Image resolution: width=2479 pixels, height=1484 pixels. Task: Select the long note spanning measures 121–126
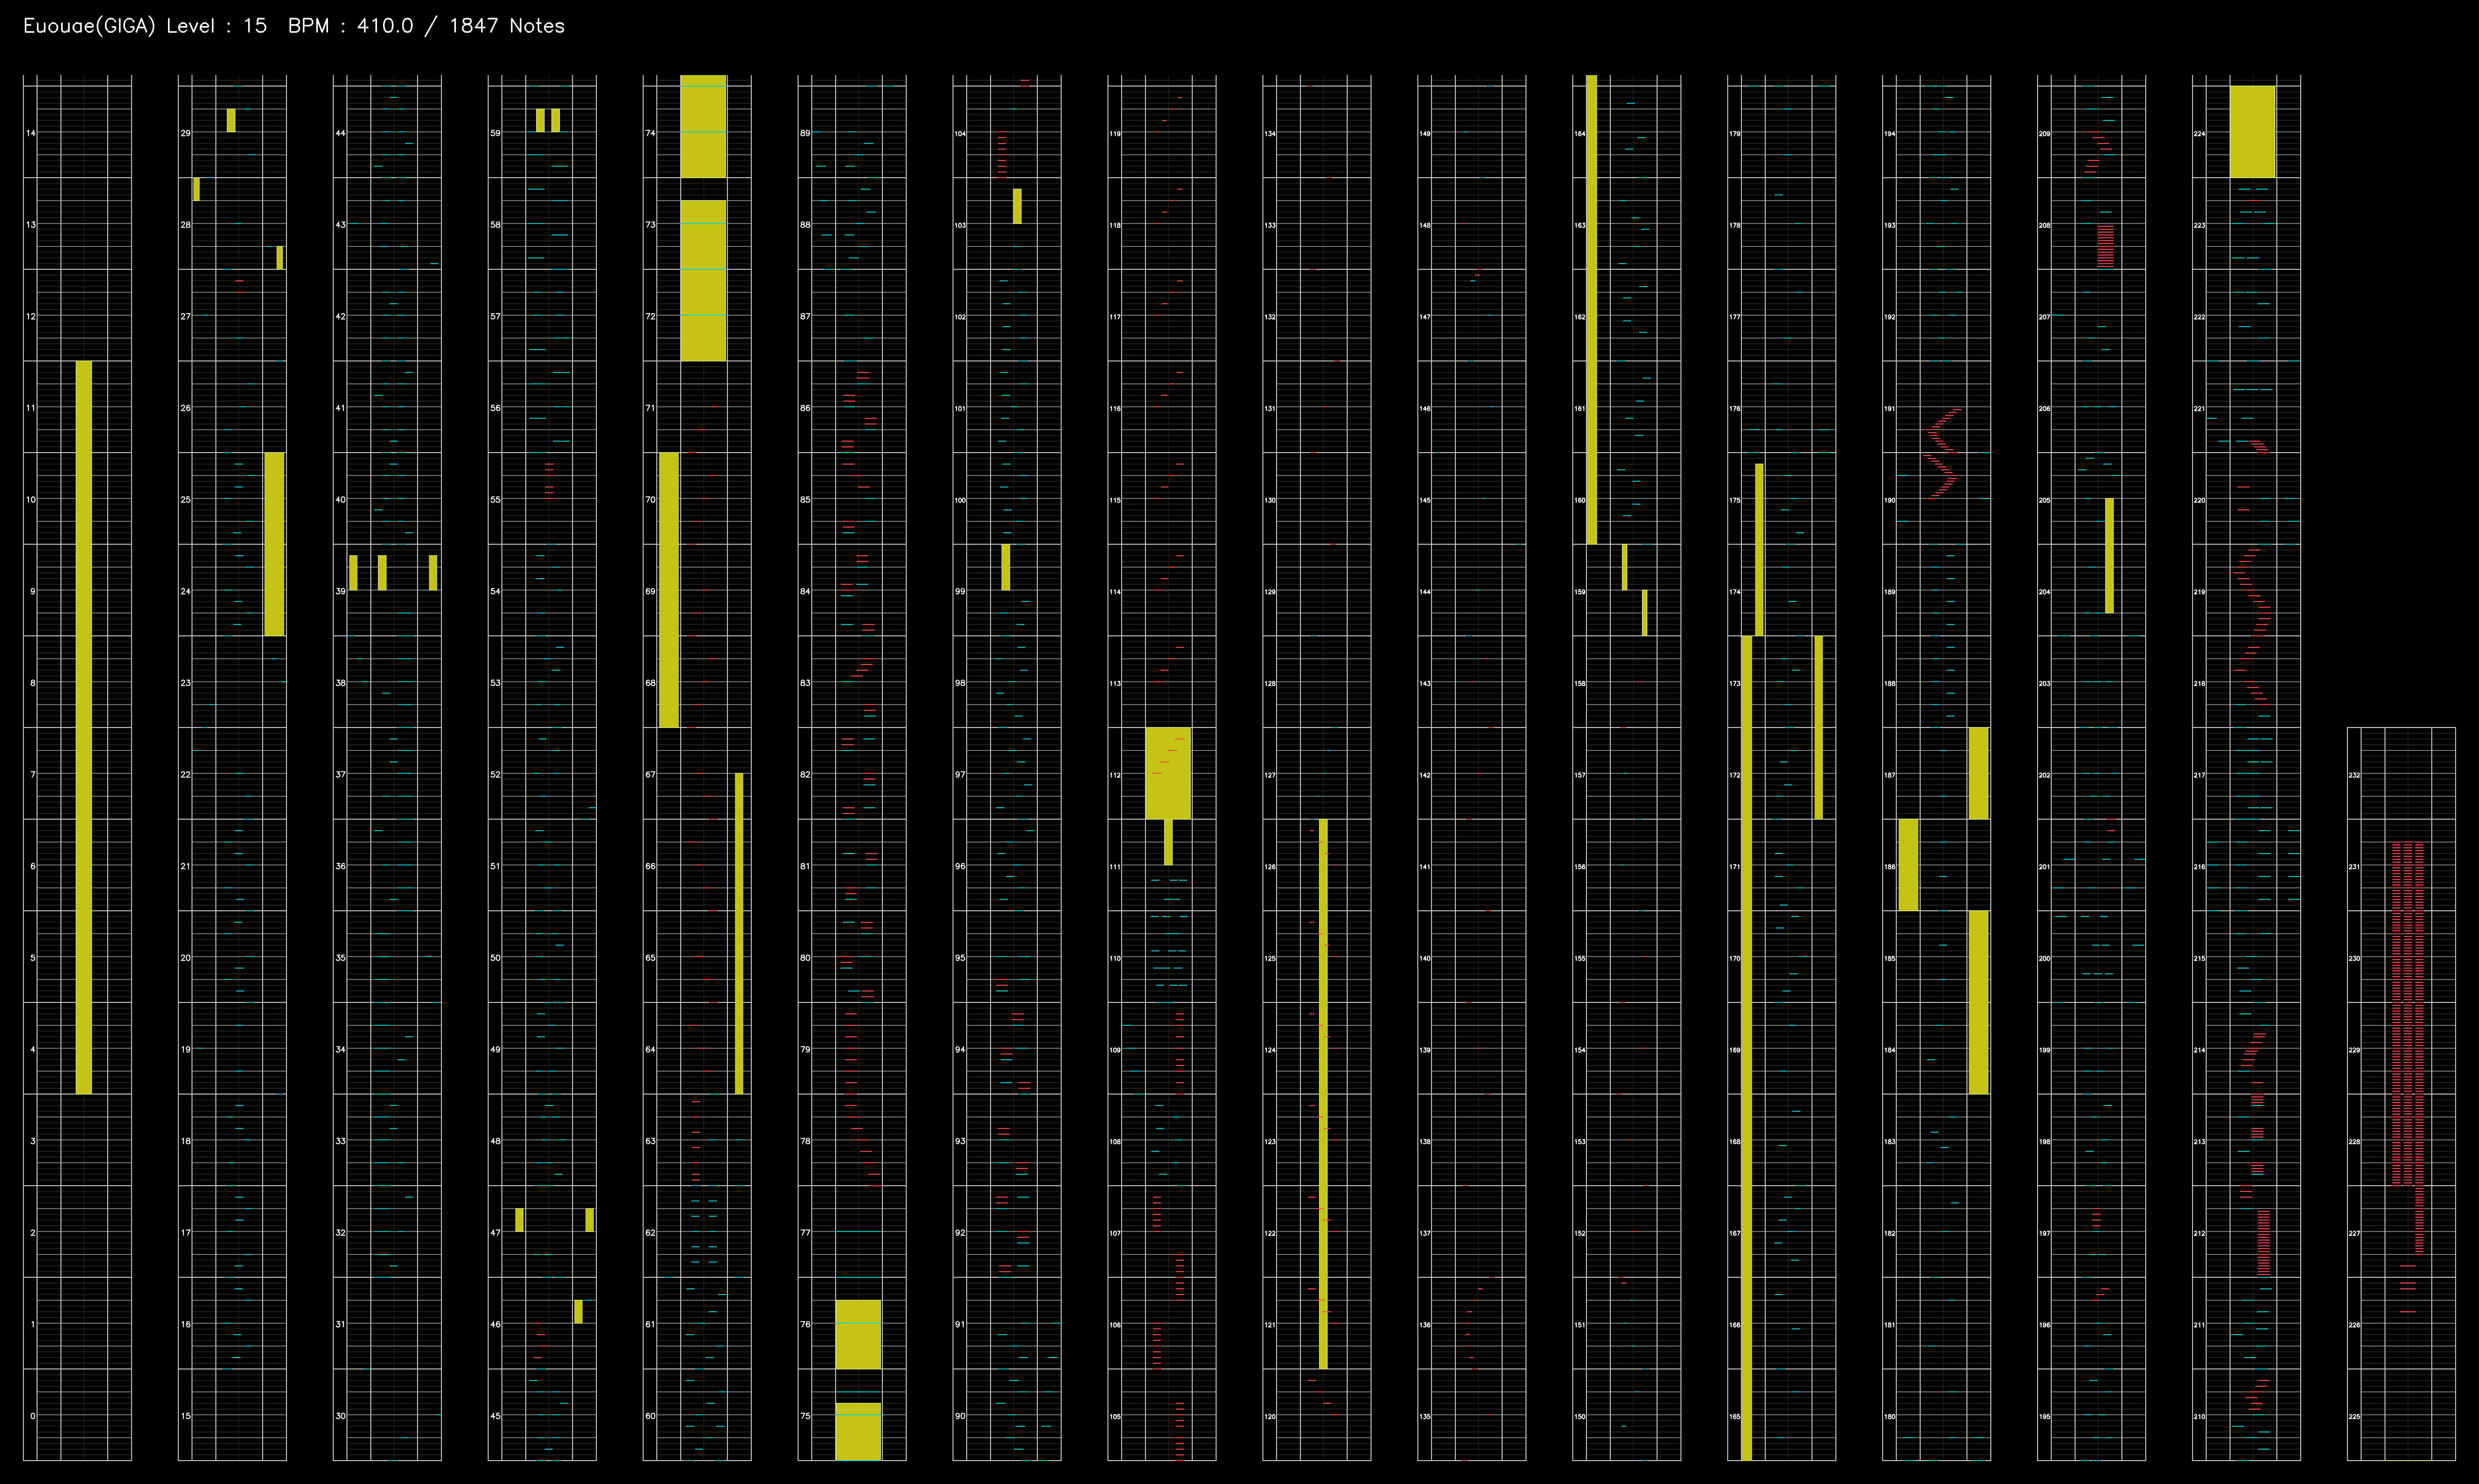[x=1323, y=1094]
